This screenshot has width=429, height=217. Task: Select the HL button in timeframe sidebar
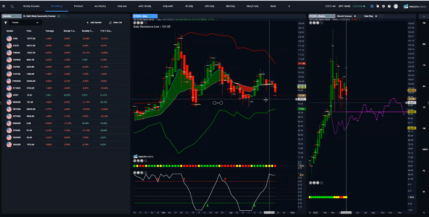coord(424,170)
